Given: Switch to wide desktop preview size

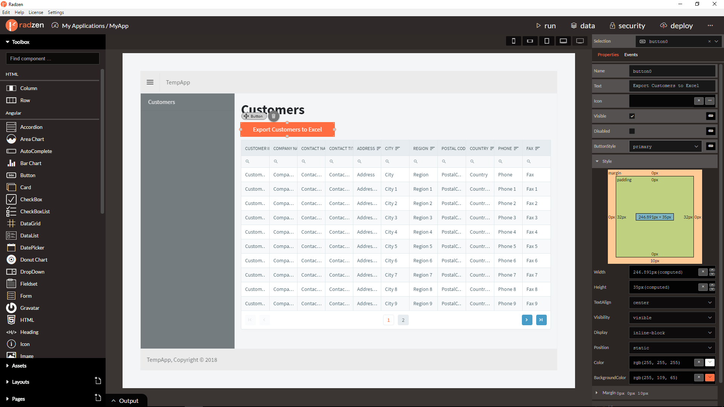Looking at the screenshot, I should [580, 41].
